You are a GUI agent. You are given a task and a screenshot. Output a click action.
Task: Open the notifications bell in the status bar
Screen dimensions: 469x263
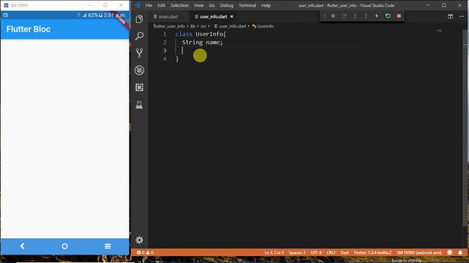460,253
